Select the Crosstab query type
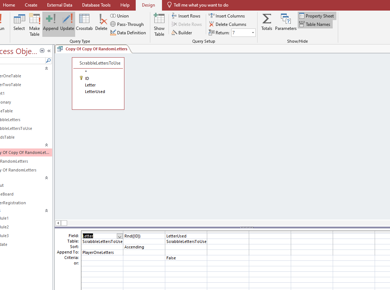This screenshot has width=390, height=290. point(84,22)
